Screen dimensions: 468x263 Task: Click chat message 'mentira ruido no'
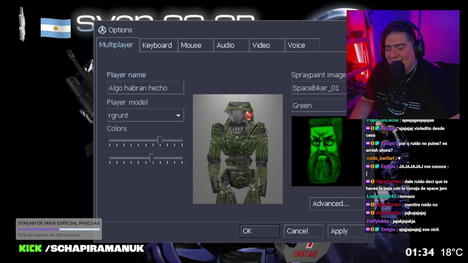[x=421, y=205]
